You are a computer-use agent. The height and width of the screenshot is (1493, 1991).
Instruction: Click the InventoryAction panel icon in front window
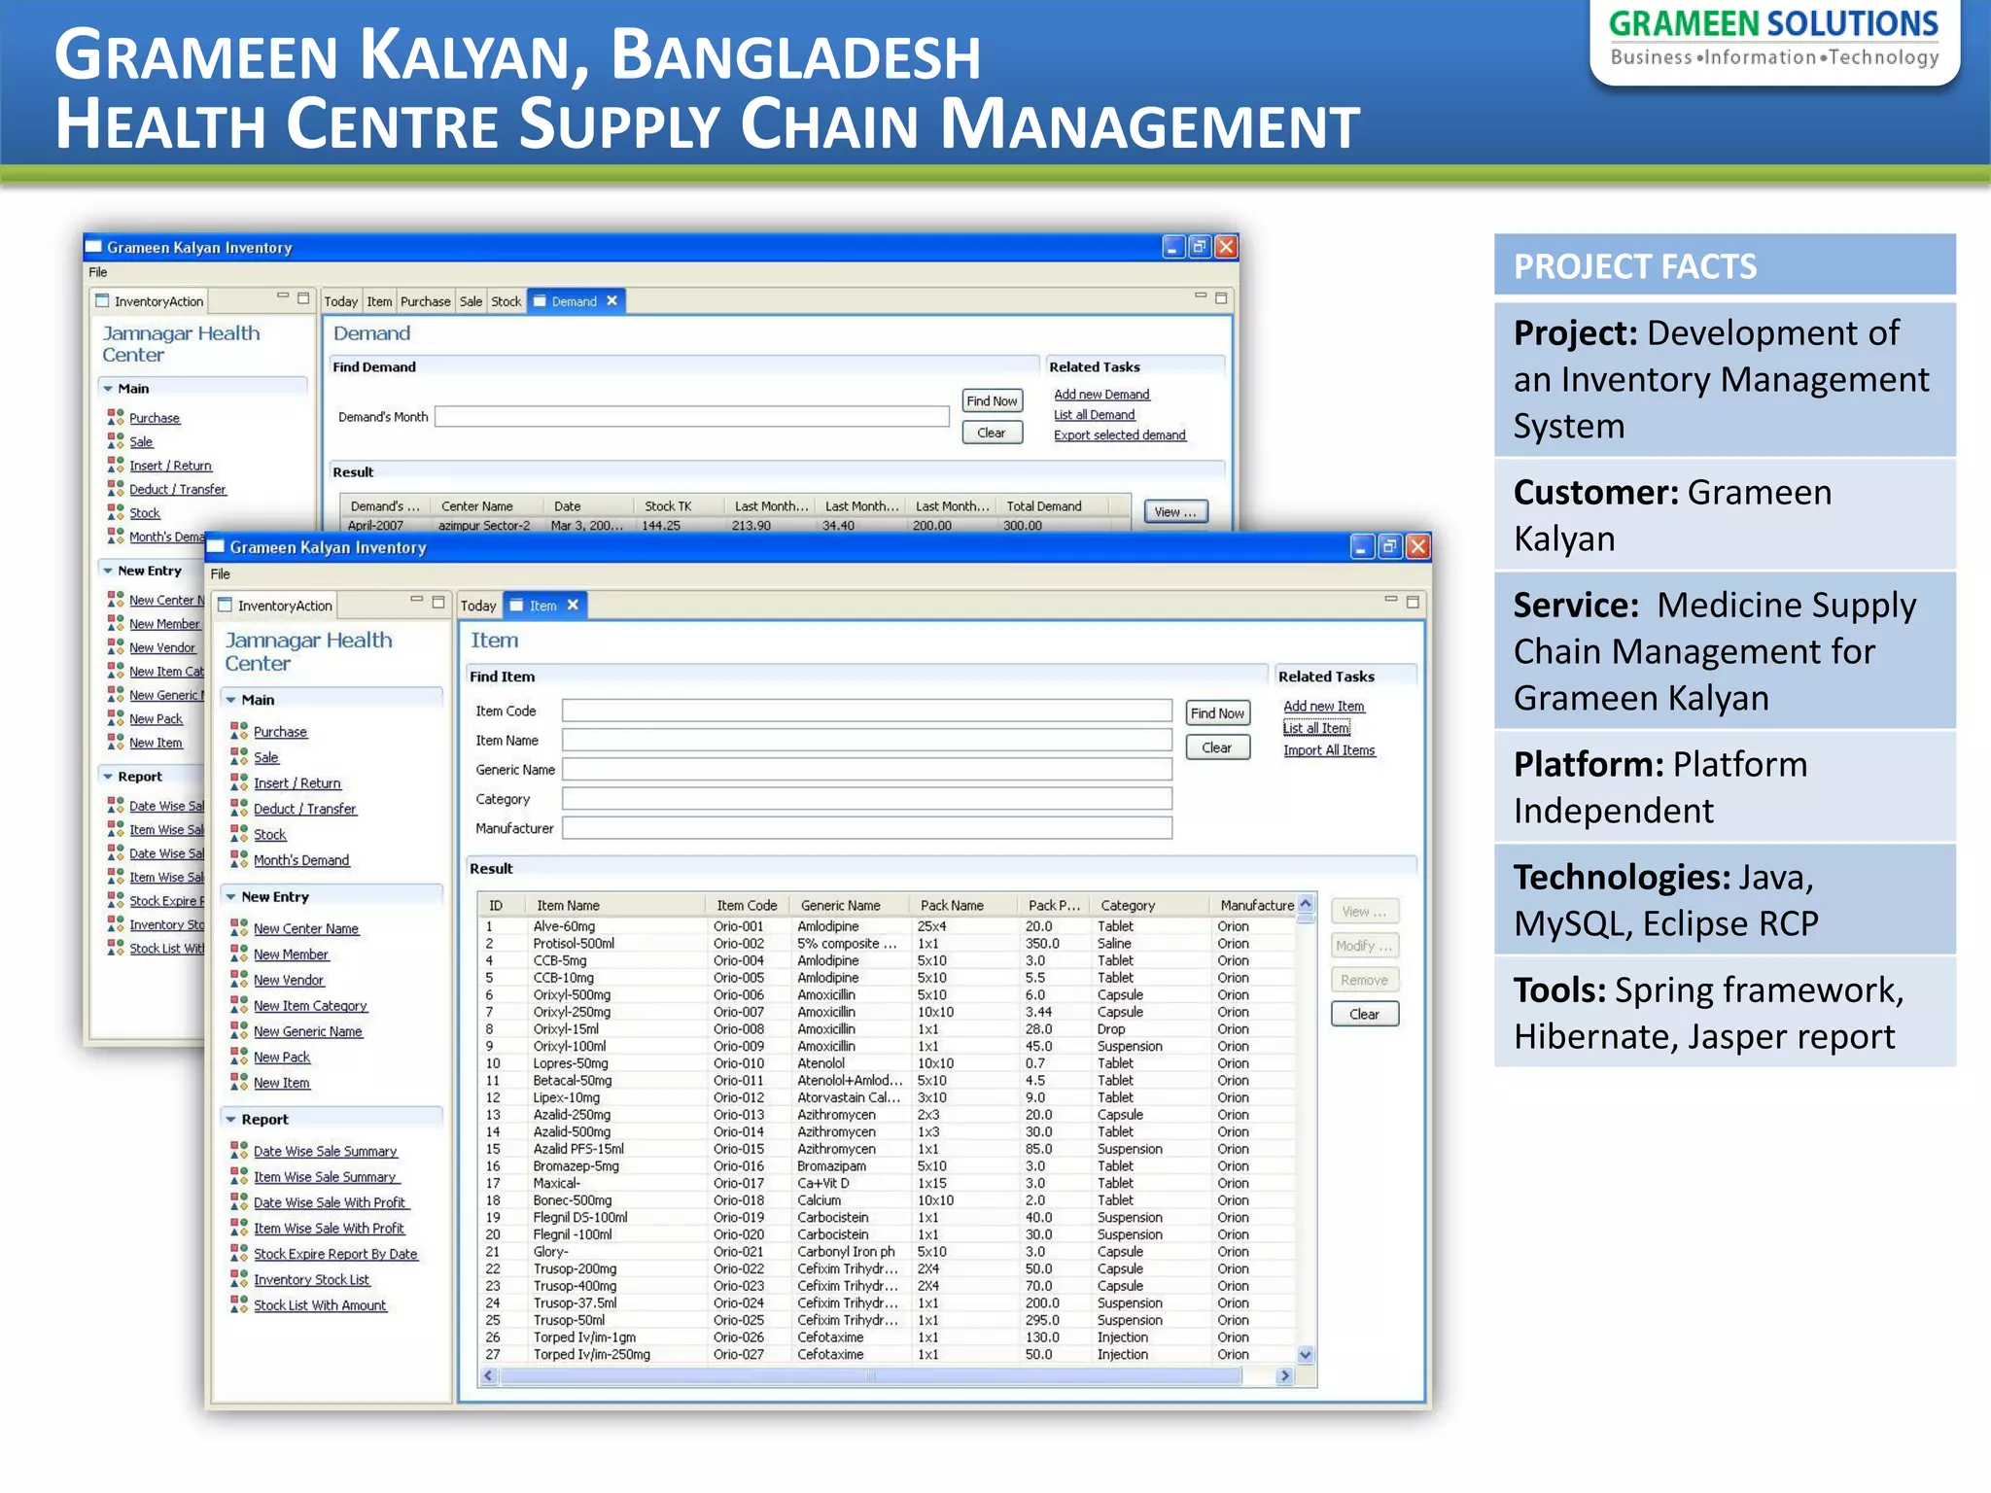225,605
